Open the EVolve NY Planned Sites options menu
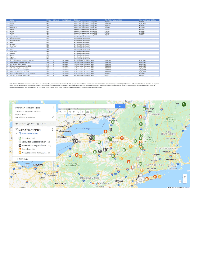This screenshot has height=277, width=208. pyautogui.click(x=53, y=107)
